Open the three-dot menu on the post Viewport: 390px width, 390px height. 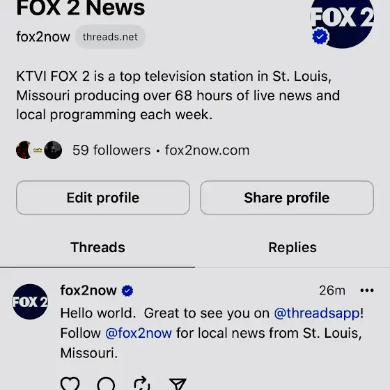click(x=367, y=290)
